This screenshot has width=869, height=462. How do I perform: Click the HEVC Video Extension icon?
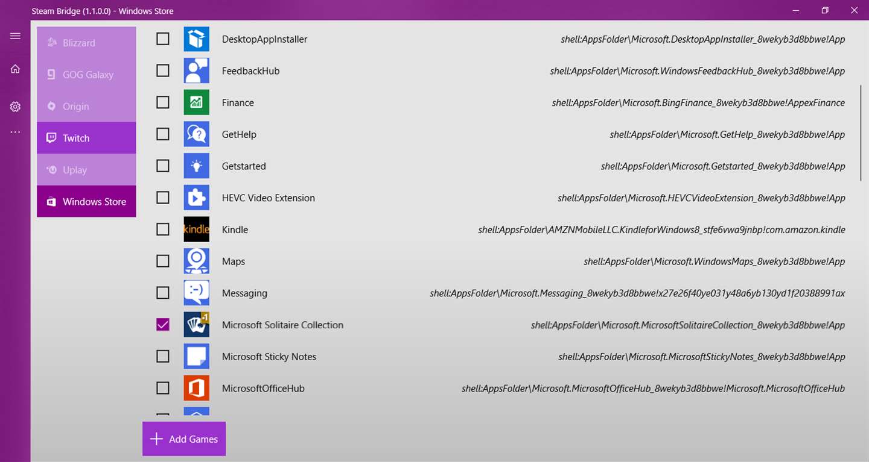point(197,198)
